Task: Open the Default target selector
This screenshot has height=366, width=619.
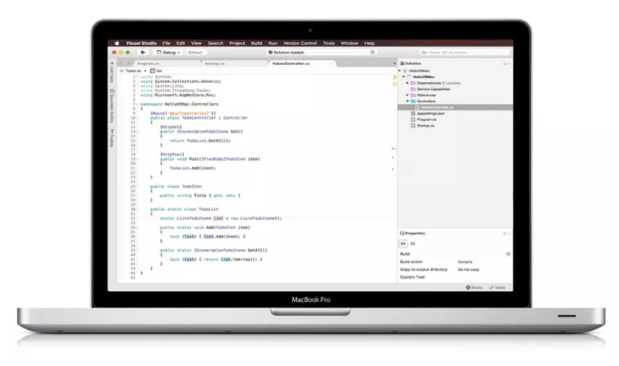Action: 193,53
